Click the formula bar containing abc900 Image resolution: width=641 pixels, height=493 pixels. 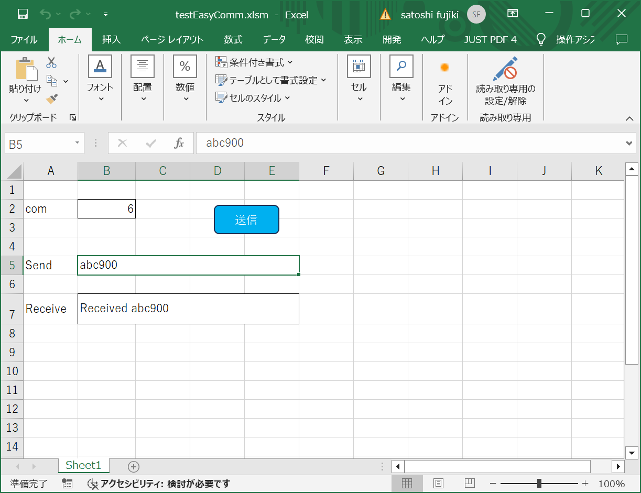point(410,143)
